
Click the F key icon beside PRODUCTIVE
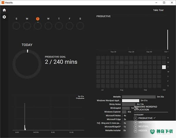coord(136,118)
